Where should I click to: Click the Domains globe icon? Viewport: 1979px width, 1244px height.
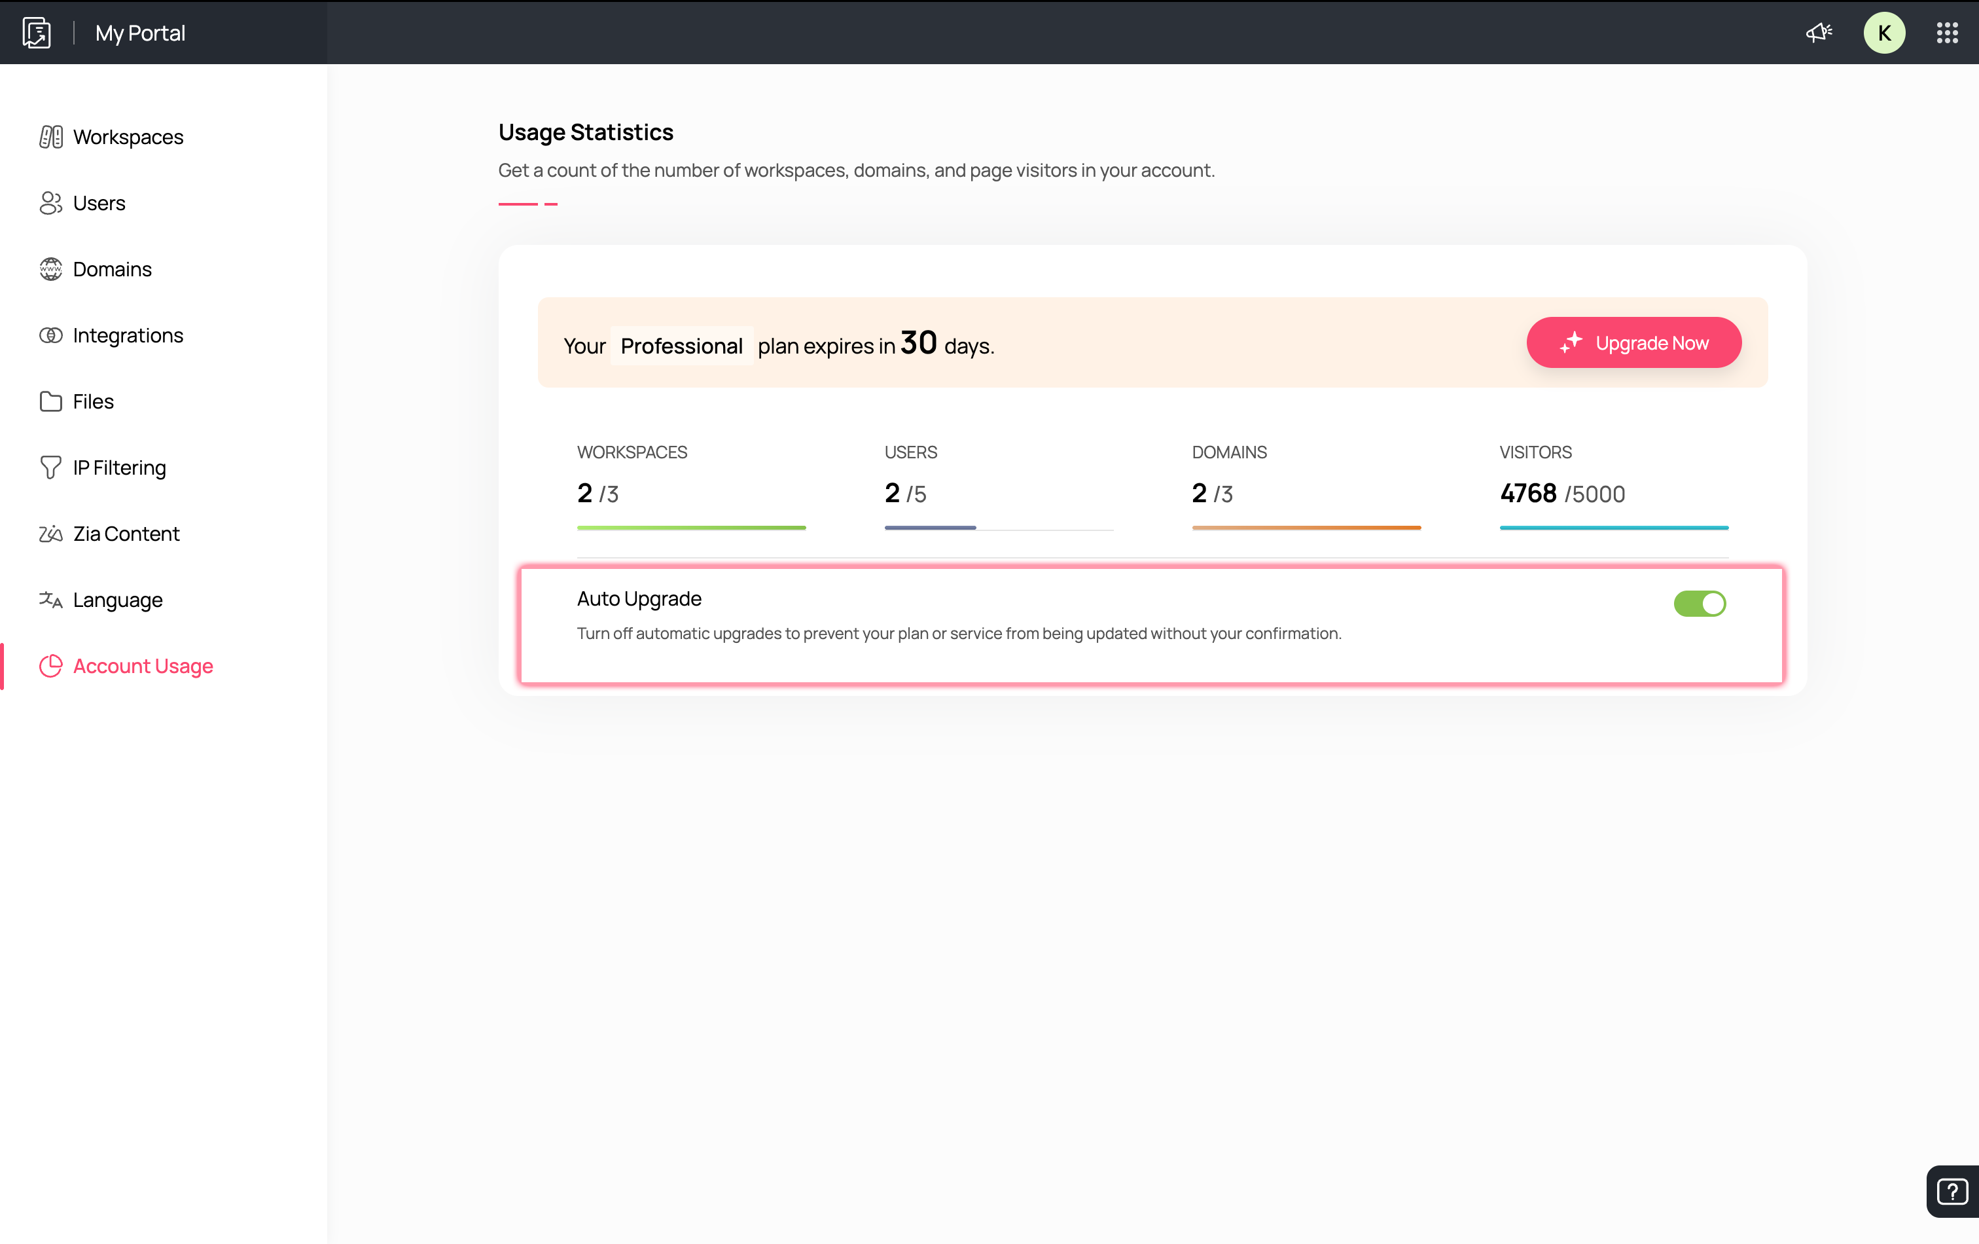tap(51, 269)
